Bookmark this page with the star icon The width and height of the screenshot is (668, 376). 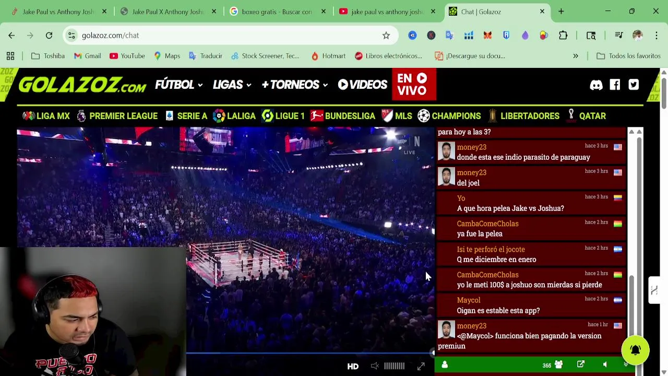pyautogui.click(x=386, y=36)
